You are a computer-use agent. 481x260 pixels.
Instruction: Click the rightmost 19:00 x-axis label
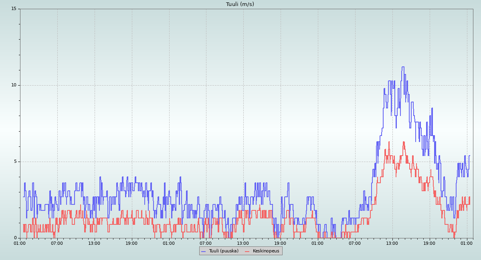pos(429,243)
